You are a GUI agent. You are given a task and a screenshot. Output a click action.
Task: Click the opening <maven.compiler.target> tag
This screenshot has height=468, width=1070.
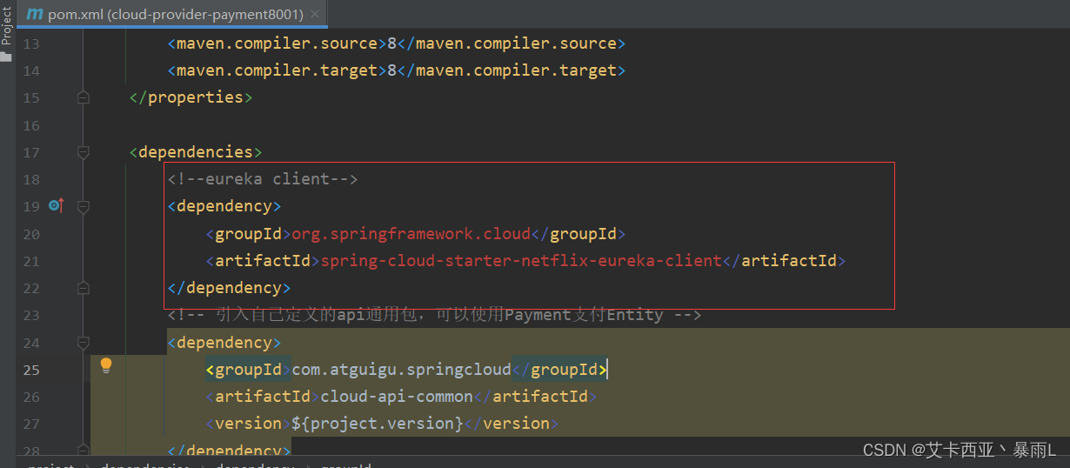tap(277, 70)
